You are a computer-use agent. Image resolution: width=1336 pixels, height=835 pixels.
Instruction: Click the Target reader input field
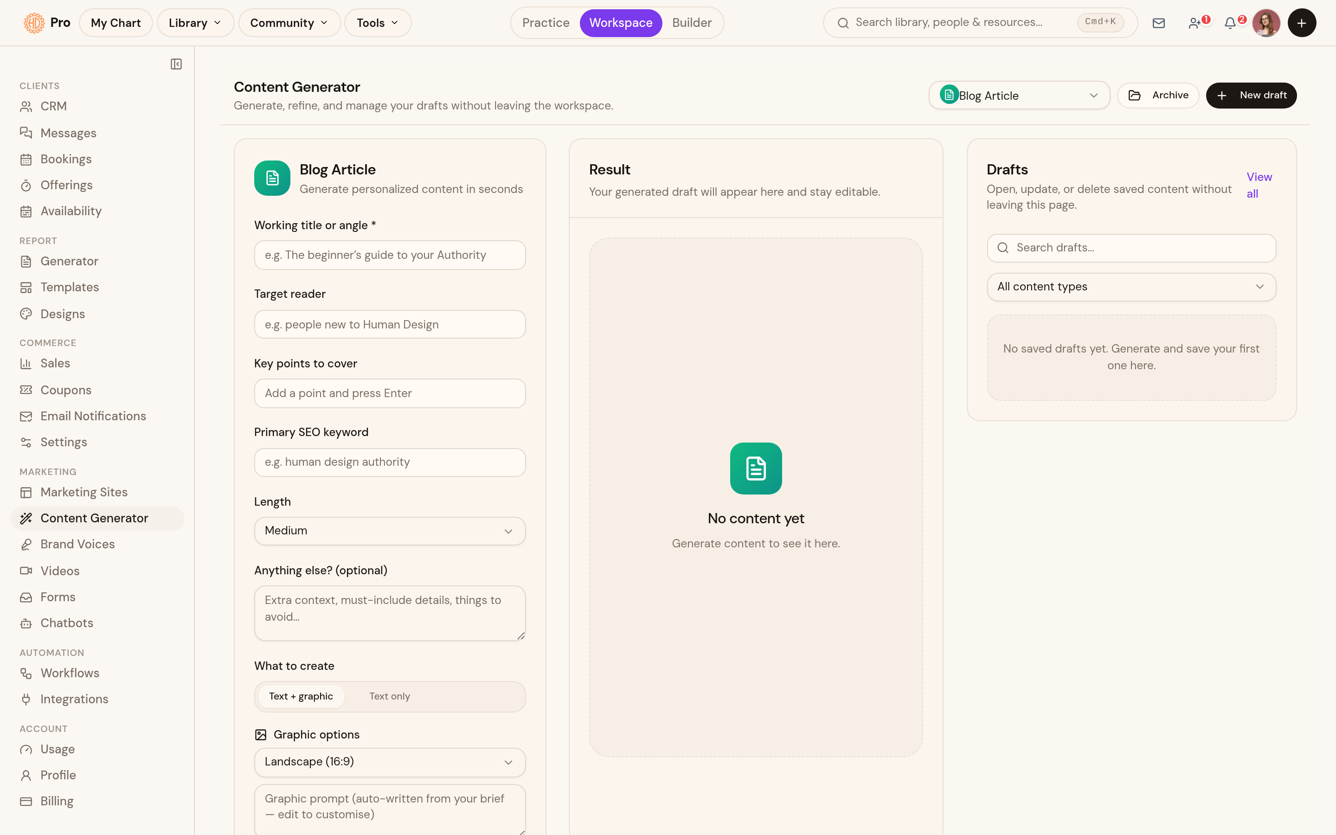coord(390,324)
